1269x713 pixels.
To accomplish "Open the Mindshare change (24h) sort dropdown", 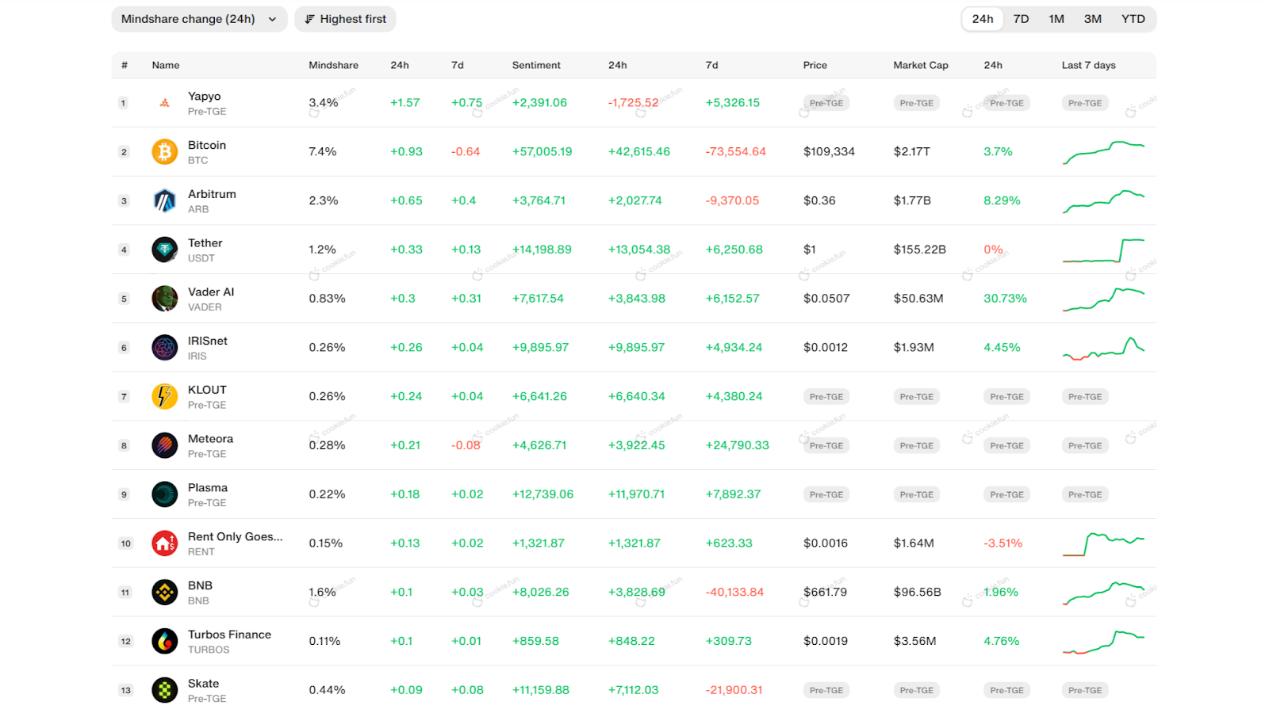I will pos(198,19).
